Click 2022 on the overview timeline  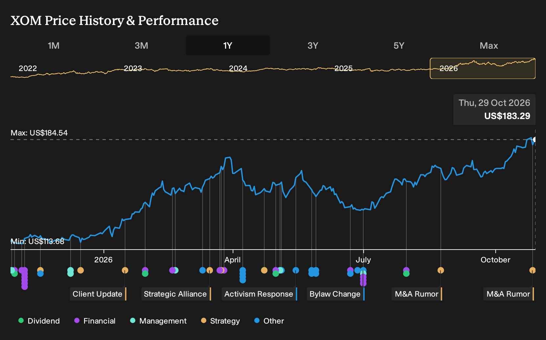click(x=28, y=68)
